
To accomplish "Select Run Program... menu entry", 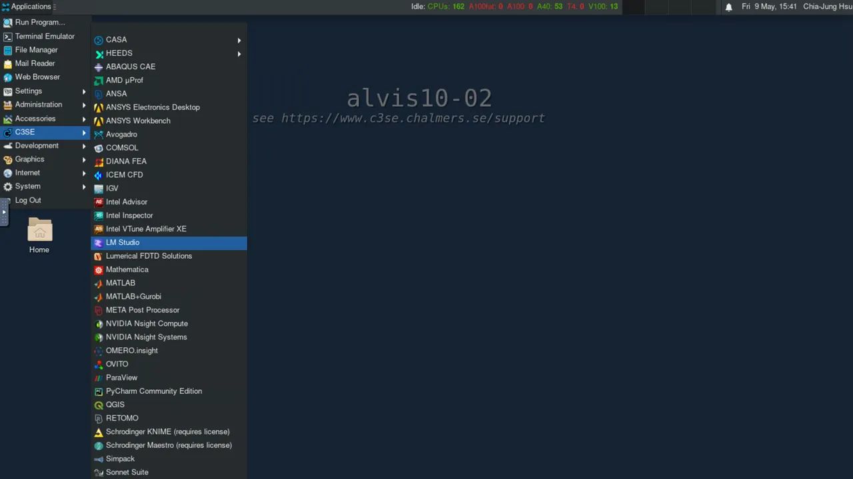I will (45, 23).
